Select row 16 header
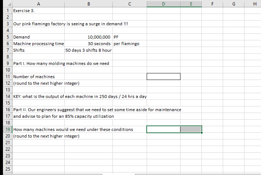 (x=8, y=110)
